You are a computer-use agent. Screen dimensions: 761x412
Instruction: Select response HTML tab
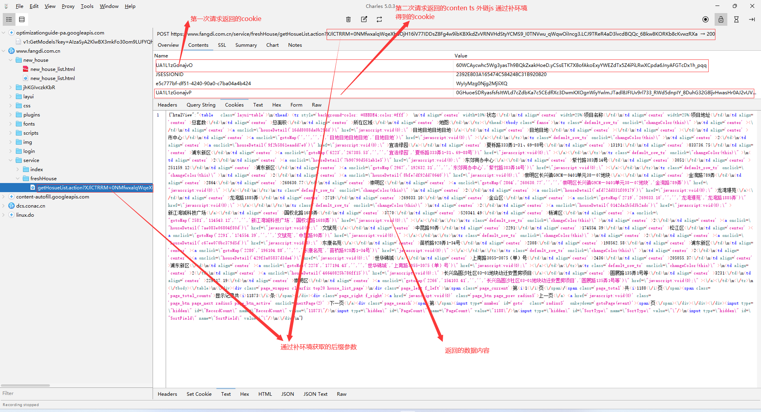[265, 394]
